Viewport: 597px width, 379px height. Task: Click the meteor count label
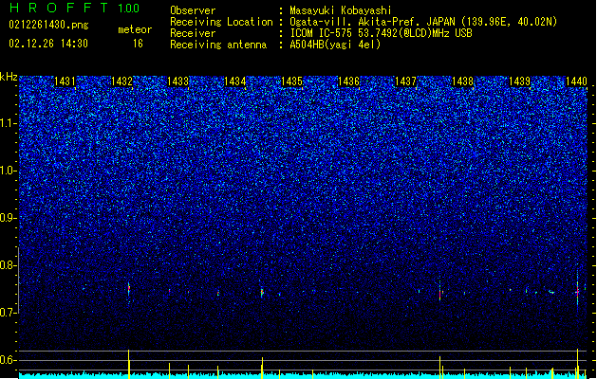click(x=135, y=29)
